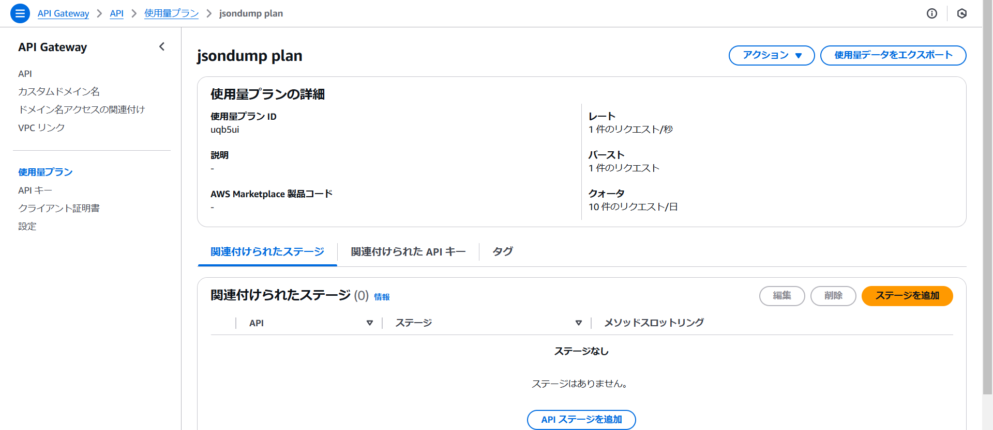Open the アクション dropdown
The image size is (993, 430).
(x=771, y=55)
